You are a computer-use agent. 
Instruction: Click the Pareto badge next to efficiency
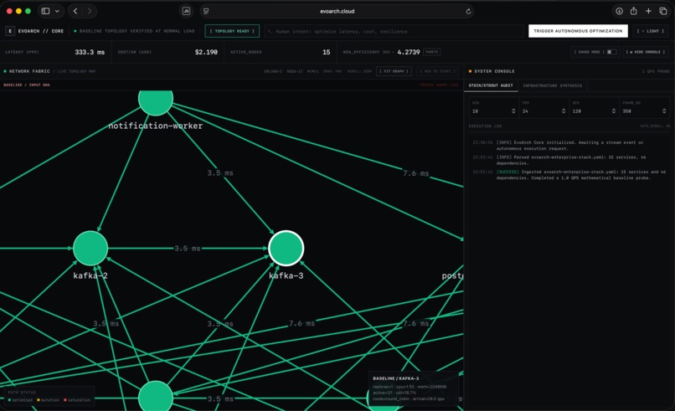point(431,52)
